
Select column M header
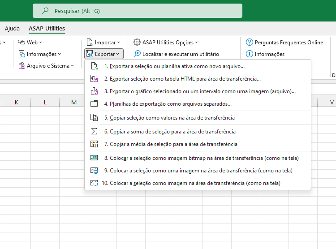pyautogui.click(x=74, y=103)
